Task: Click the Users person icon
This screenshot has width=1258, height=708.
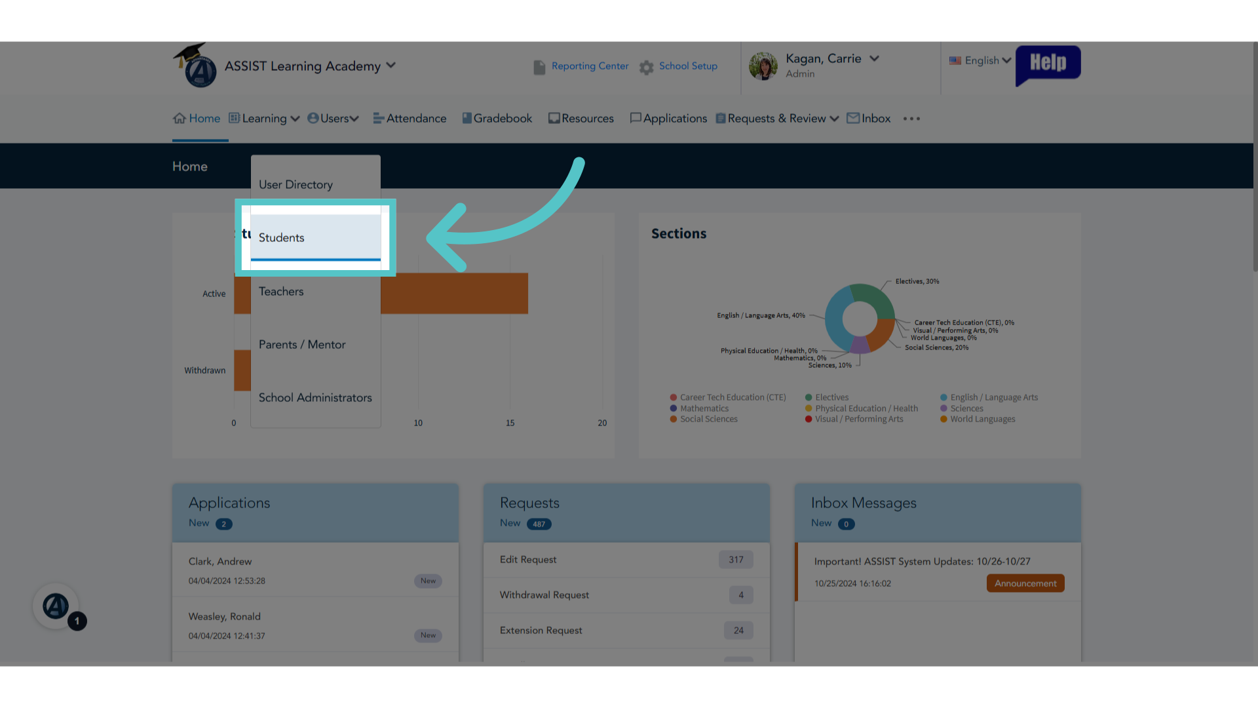Action: pyautogui.click(x=313, y=118)
